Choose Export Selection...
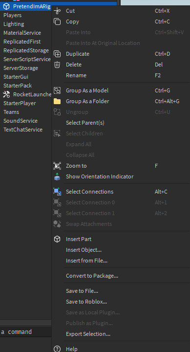This screenshot has width=190, height=352. [x=121, y=334]
